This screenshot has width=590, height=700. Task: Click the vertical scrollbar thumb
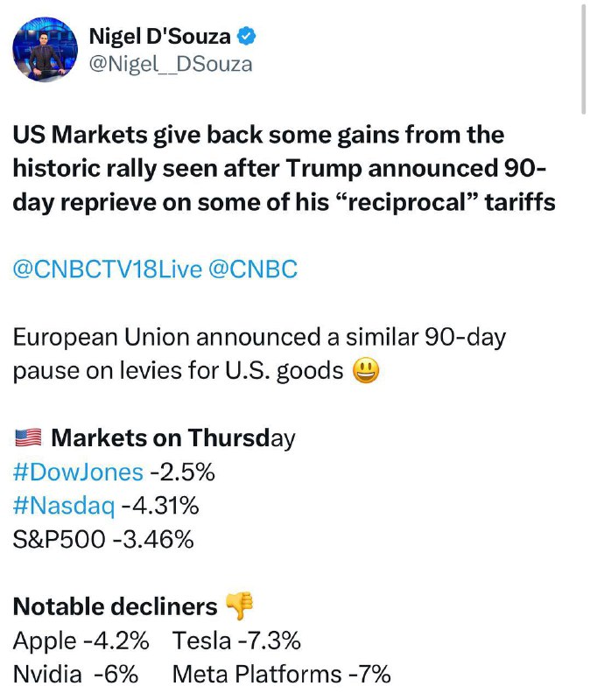pyautogui.click(x=583, y=59)
